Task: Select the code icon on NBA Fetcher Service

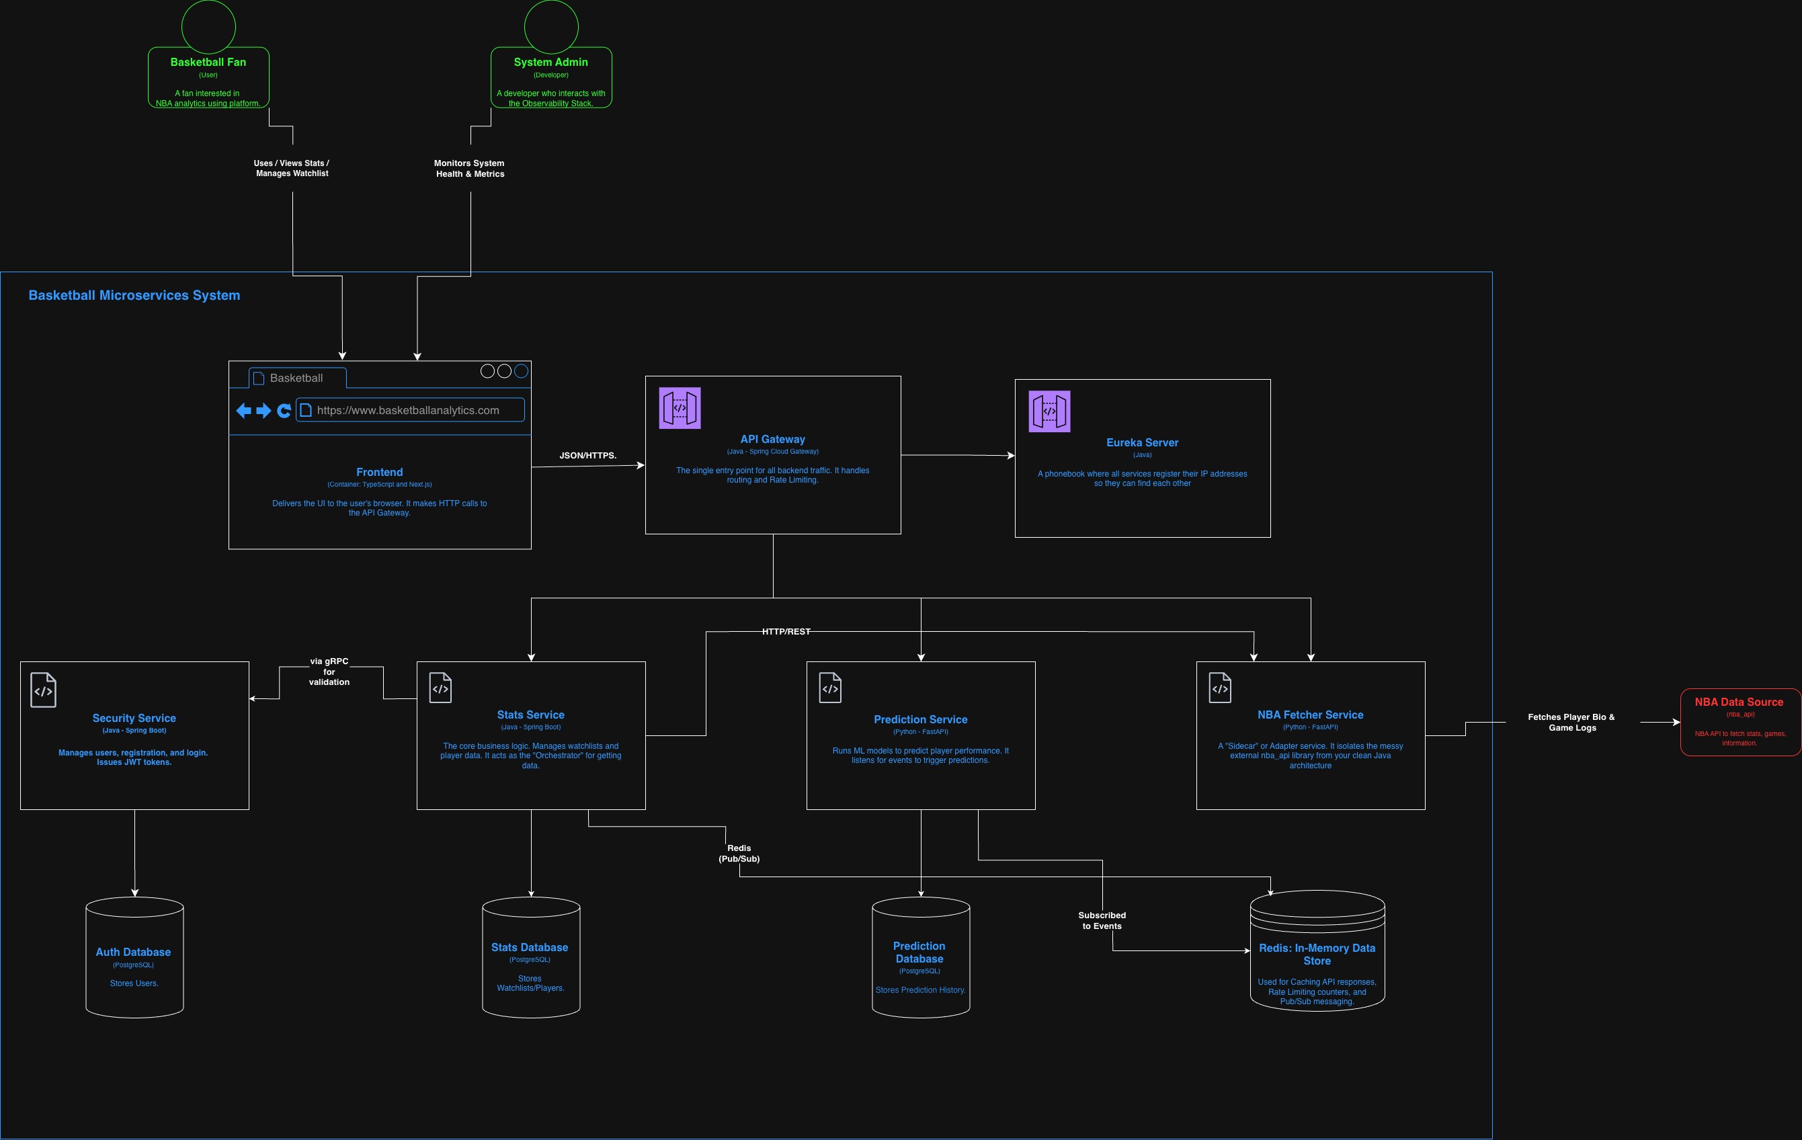Action: (x=1219, y=687)
